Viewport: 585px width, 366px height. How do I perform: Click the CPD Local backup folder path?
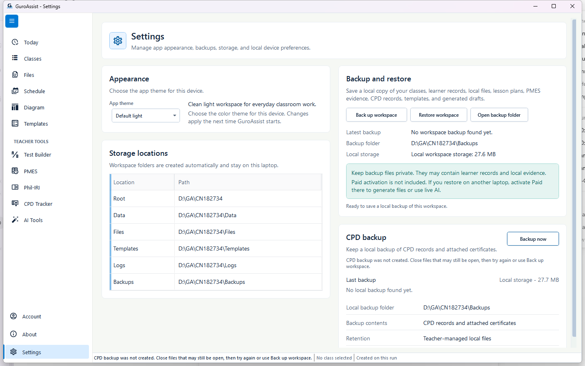pos(457,307)
